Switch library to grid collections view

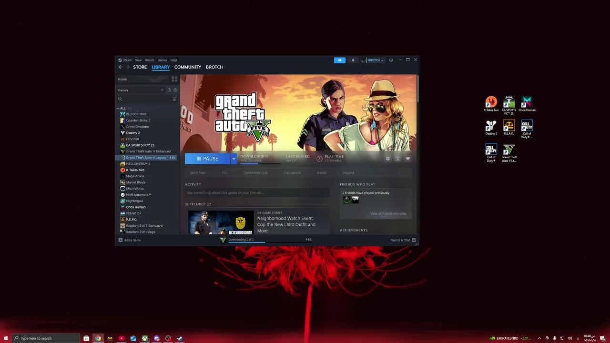[x=174, y=79]
